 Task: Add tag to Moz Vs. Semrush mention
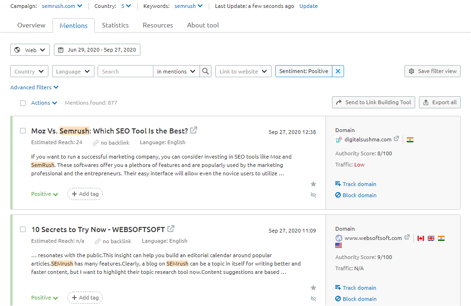point(85,194)
